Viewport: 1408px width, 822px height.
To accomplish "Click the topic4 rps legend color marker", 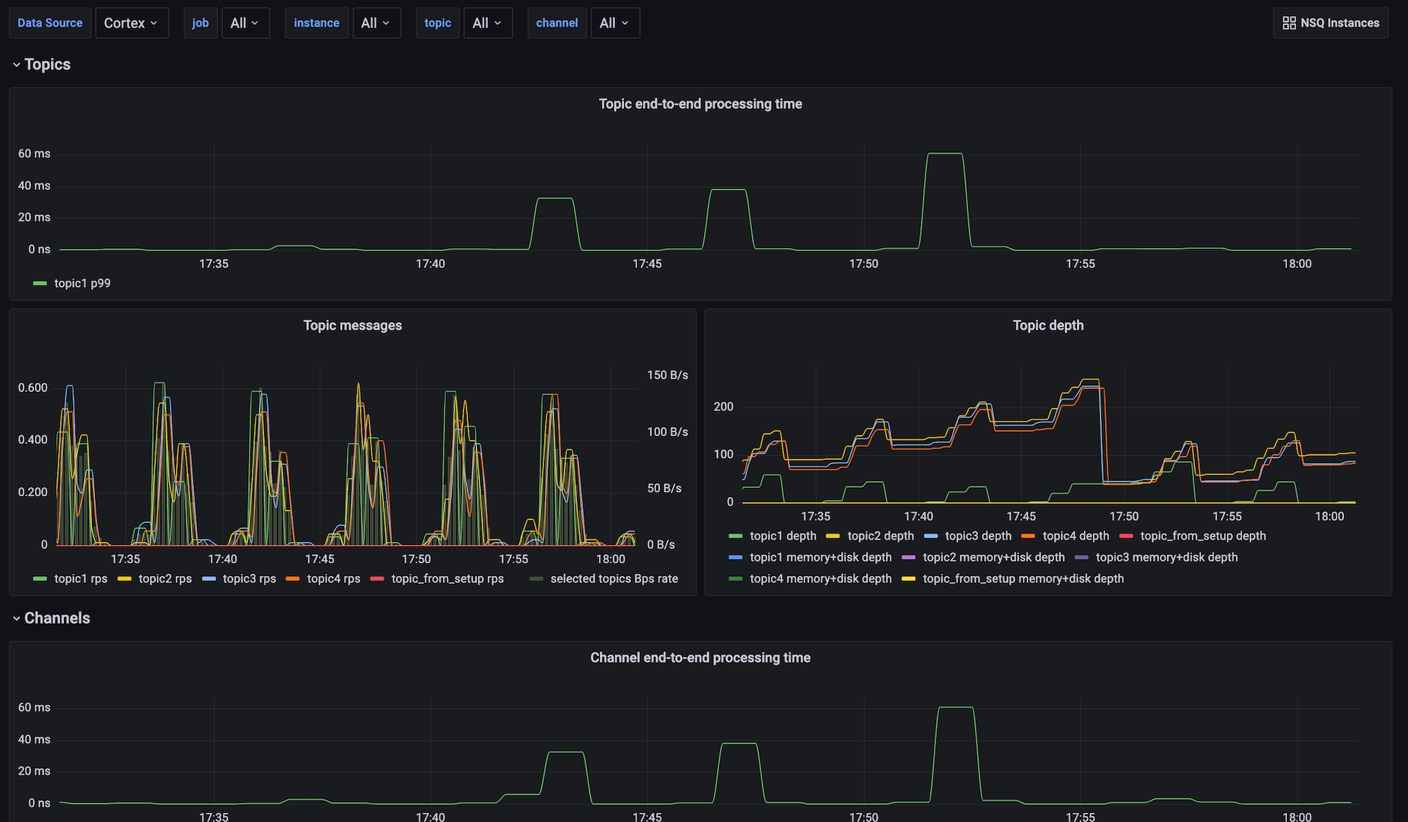I will tap(293, 578).
